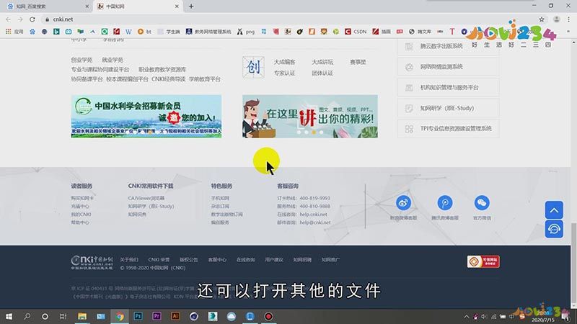The image size is (577, 324).
Task: Open the 版权公告 footer link
Action: pos(189,259)
